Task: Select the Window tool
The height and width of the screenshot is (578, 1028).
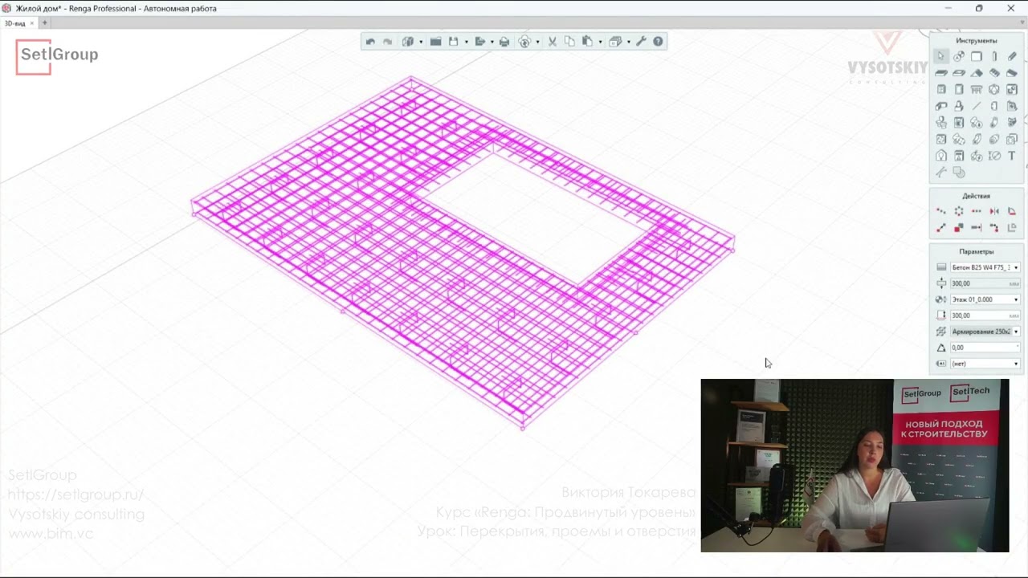Action: [x=941, y=89]
